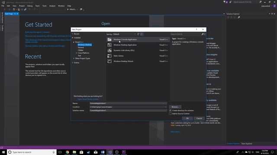Select the Windows Console Application template icon
Screen dimensions: 277x155
coord(110,40)
